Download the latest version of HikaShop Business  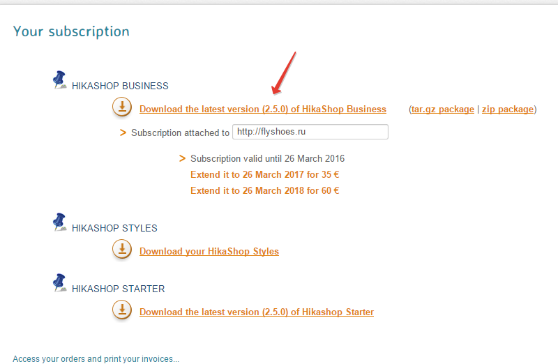(x=262, y=109)
